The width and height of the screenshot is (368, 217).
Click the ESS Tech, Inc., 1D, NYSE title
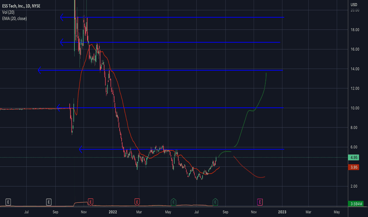pyautogui.click(x=21, y=6)
